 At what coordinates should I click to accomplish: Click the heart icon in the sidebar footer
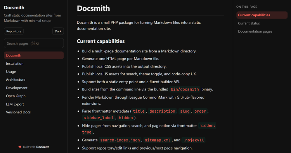pyautogui.click(x=20, y=147)
